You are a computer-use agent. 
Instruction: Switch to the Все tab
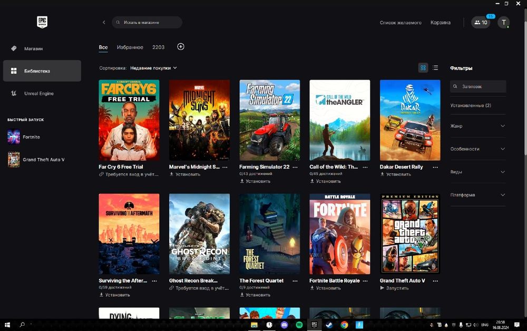(103, 47)
